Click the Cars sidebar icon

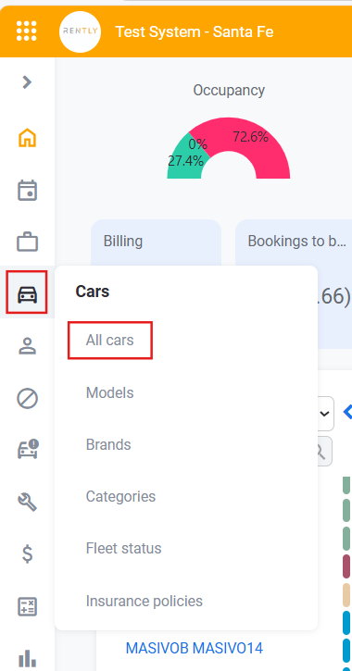coord(27,292)
